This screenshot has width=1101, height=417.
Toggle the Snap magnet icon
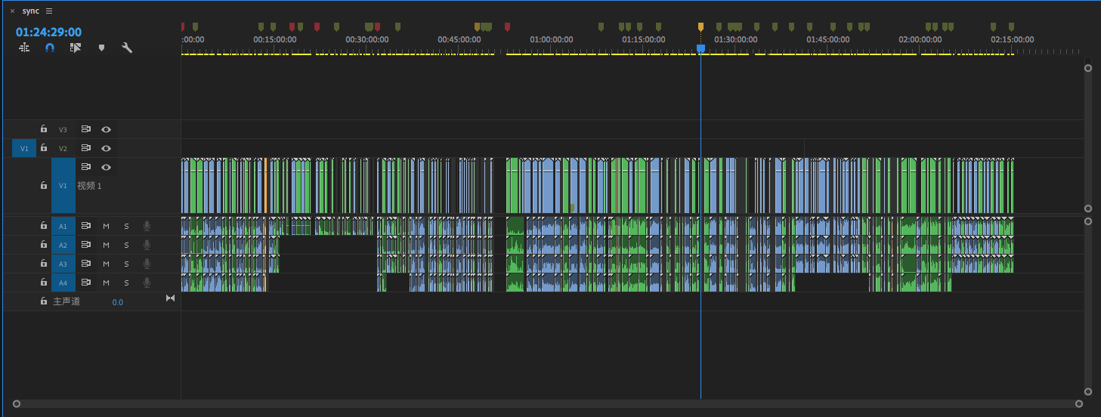click(50, 48)
